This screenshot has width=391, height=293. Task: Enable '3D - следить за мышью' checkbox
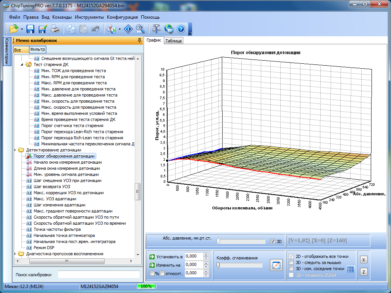pos(292,262)
